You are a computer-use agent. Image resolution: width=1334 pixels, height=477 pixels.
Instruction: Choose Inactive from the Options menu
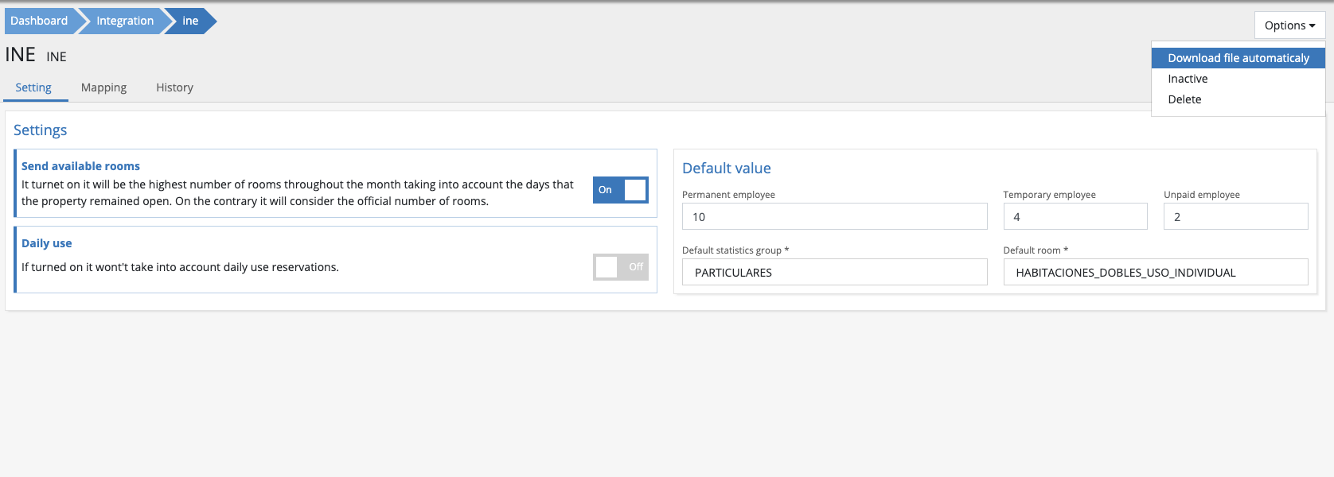[x=1188, y=79]
